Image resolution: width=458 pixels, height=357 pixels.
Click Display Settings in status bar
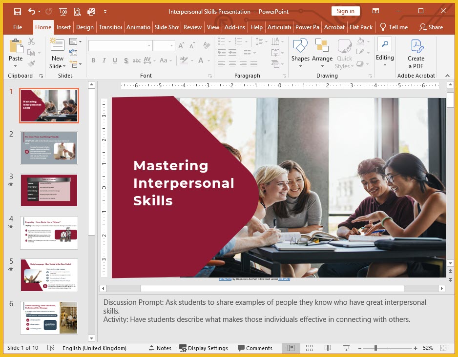(204, 348)
